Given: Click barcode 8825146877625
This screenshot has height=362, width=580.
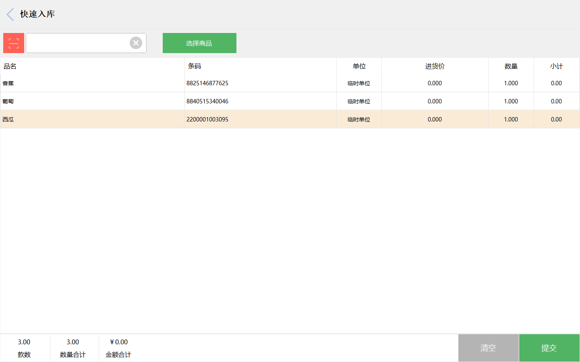Looking at the screenshot, I should click(207, 83).
